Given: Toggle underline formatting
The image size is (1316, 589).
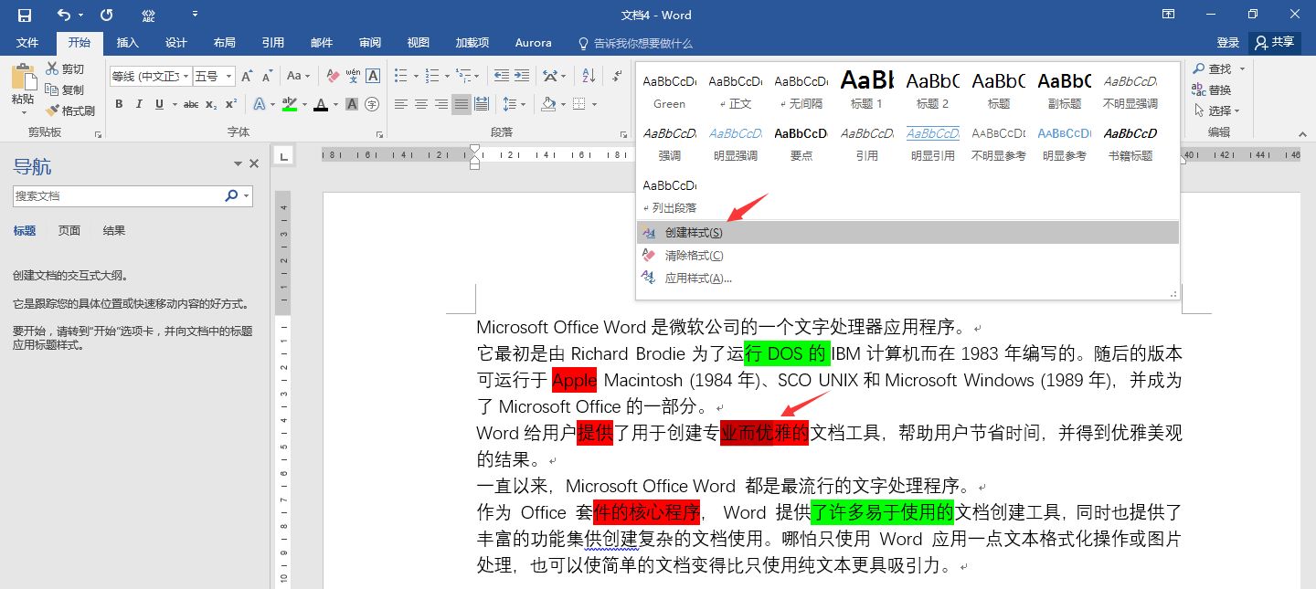Looking at the screenshot, I should (160, 104).
